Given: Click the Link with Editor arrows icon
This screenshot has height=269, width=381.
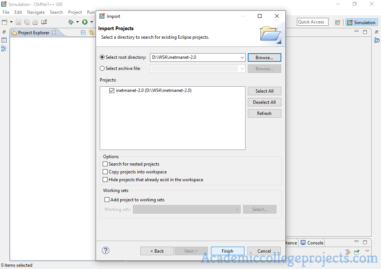Looking at the screenshot, I should [x=92, y=32].
